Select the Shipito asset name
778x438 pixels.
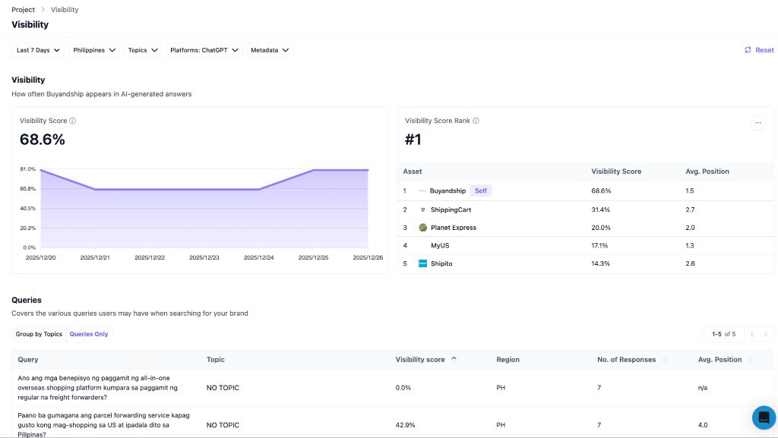tap(441, 263)
